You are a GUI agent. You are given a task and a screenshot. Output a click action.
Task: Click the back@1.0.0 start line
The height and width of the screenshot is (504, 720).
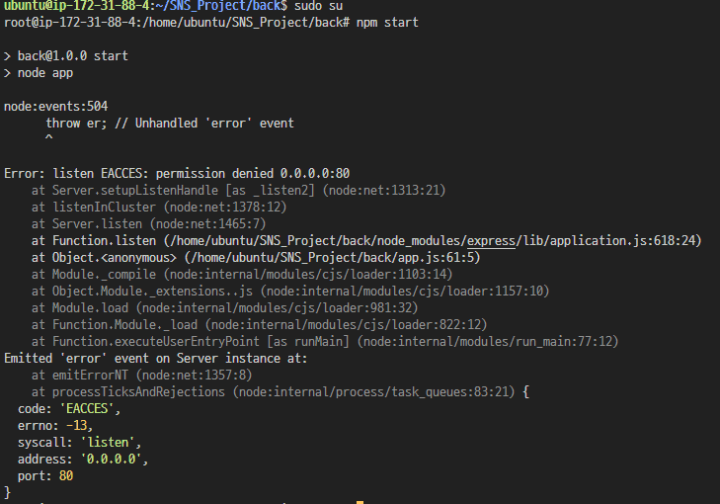coord(66,56)
